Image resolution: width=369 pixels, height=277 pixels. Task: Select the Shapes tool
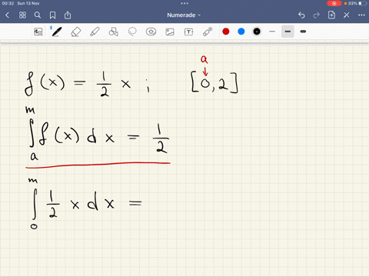tap(114, 32)
